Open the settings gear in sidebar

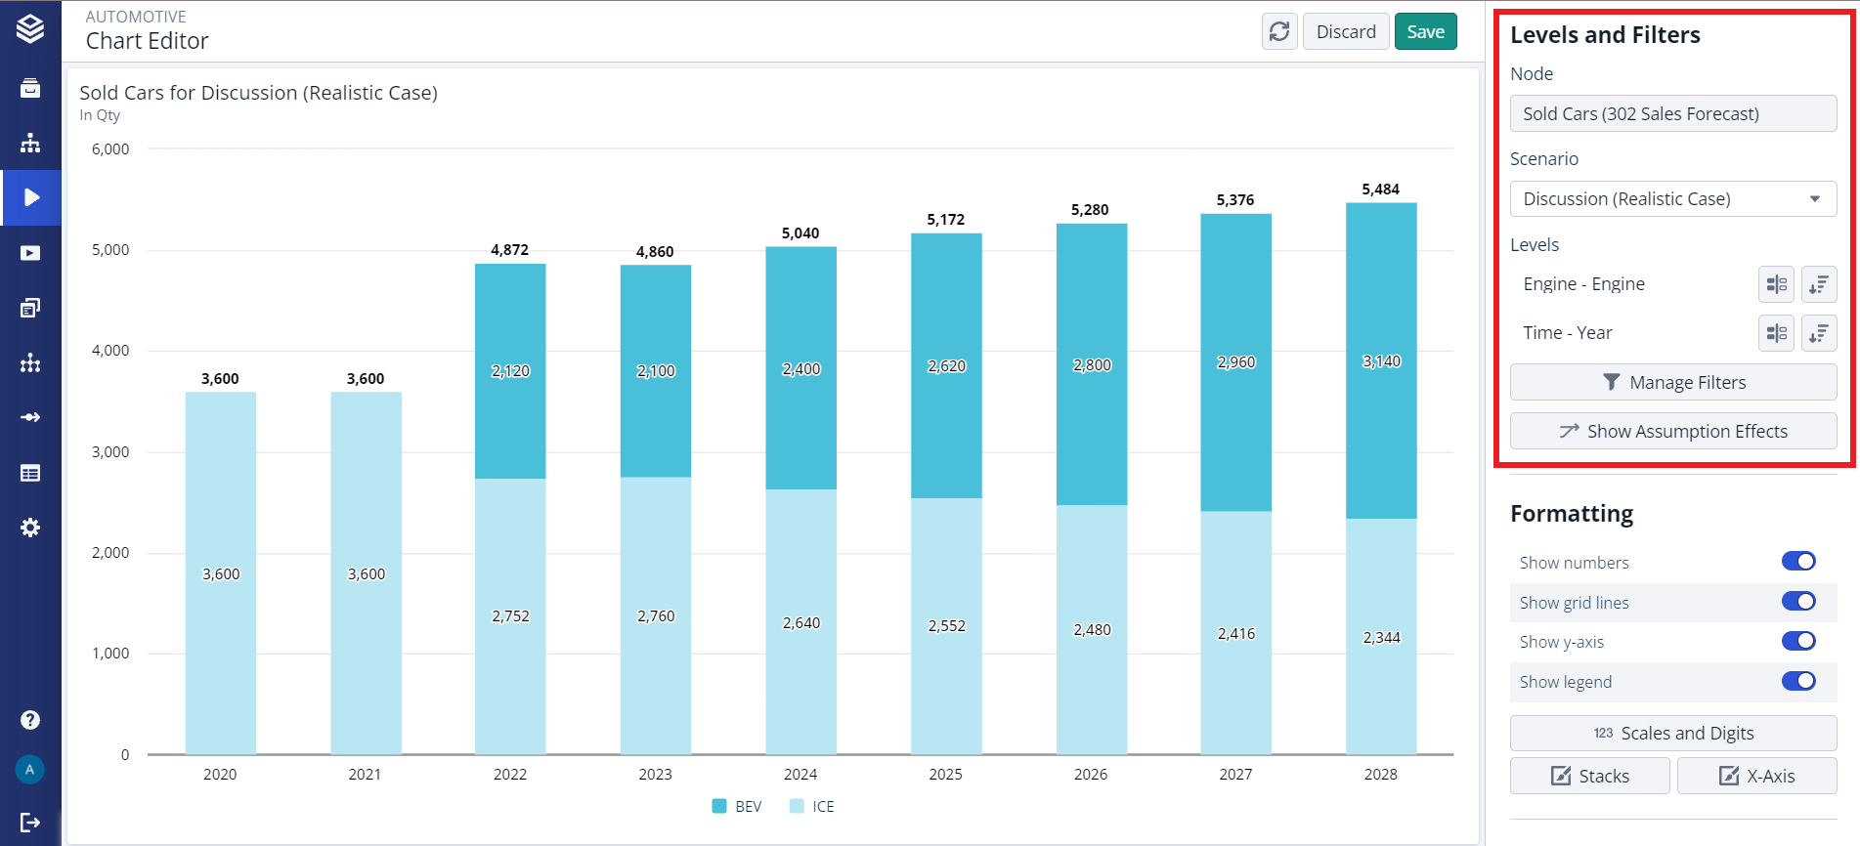click(x=30, y=528)
